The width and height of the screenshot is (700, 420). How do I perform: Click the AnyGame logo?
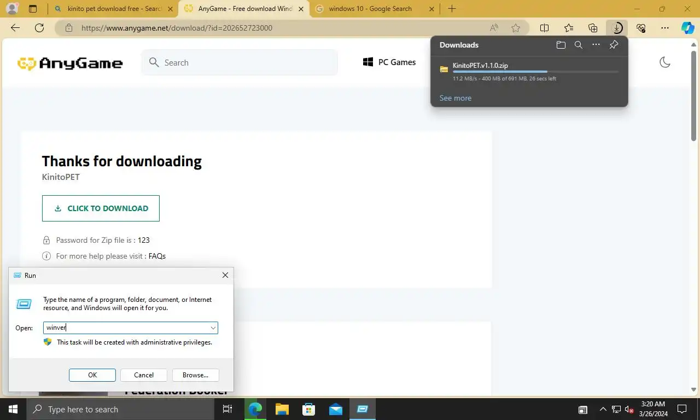tap(70, 63)
